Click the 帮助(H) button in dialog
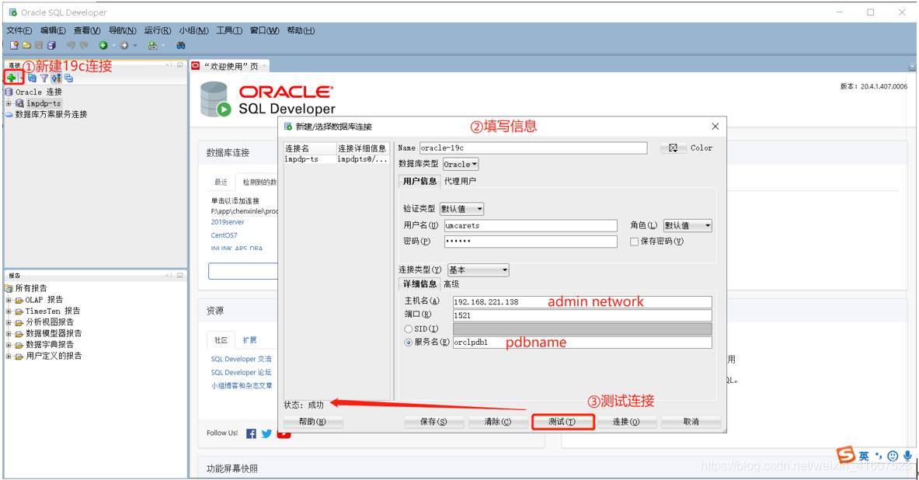Screen dimensions: 919x480 click(x=312, y=422)
